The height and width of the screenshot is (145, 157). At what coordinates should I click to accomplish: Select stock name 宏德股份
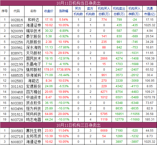pos(33,86)
